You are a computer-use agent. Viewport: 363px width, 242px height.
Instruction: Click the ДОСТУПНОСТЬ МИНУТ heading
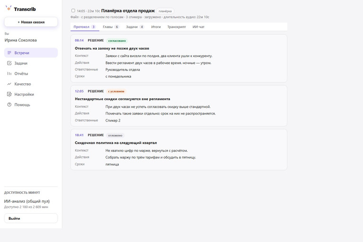pyautogui.click(x=22, y=192)
